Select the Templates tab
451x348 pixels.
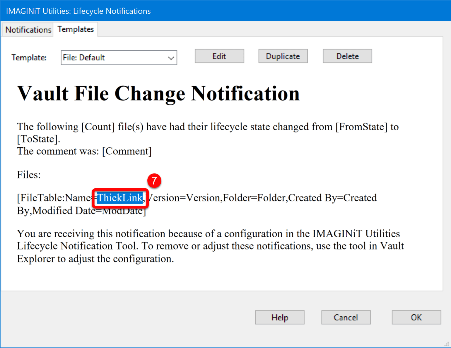coord(76,29)
